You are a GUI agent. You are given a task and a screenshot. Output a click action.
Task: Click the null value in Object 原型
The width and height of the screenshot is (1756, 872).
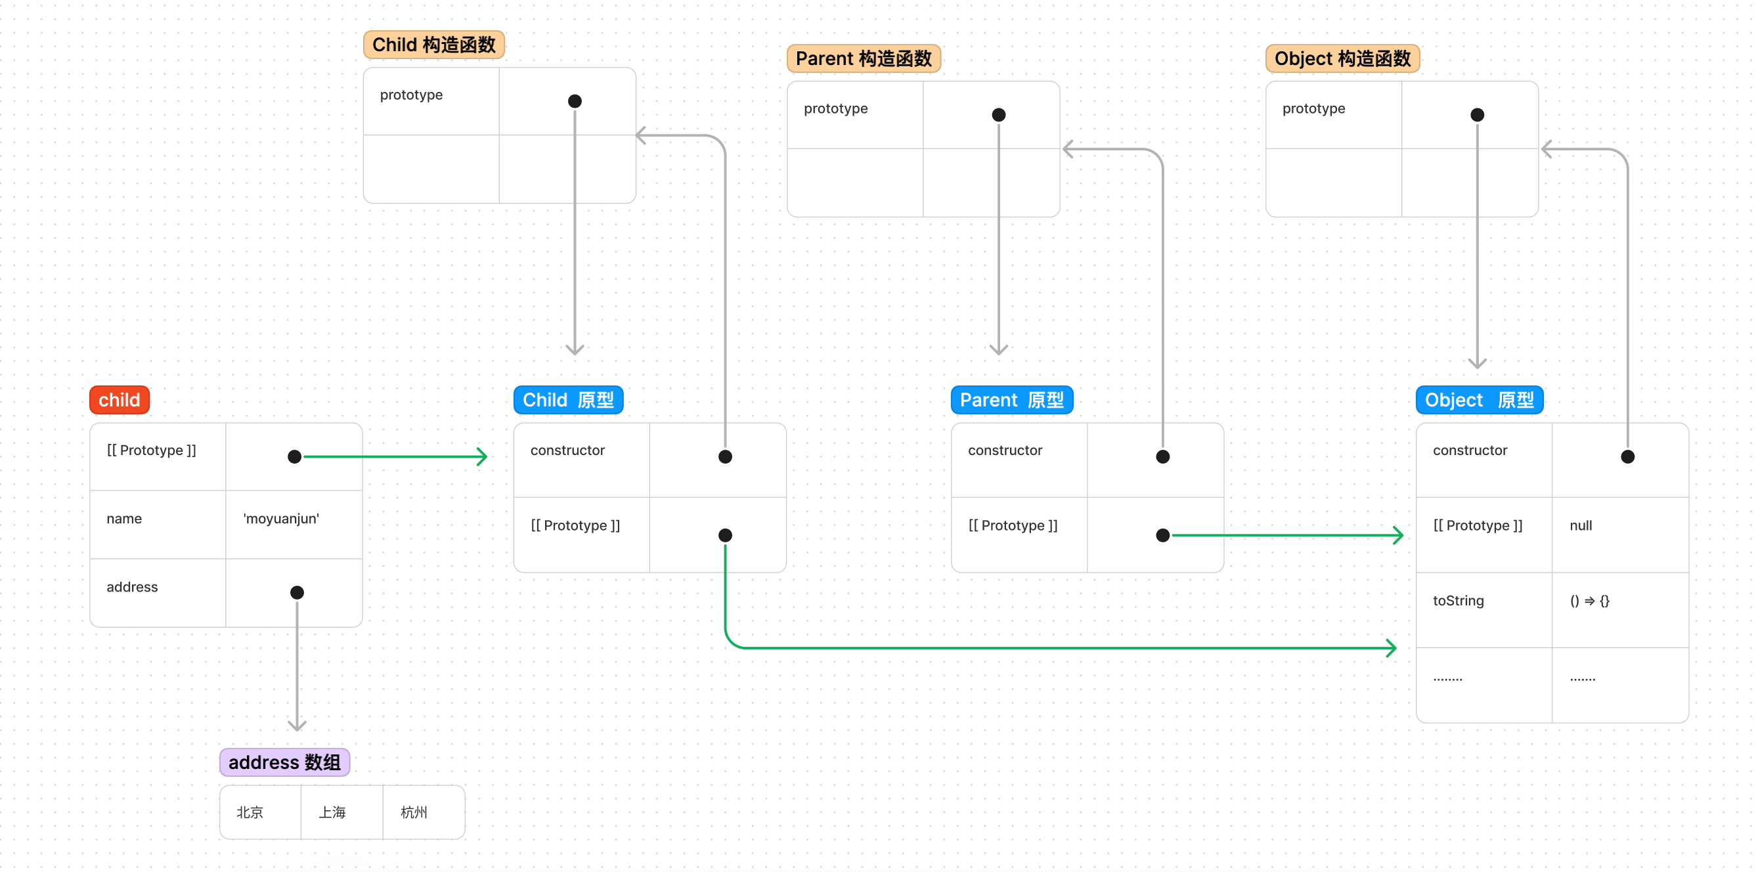pos(1580,526)
